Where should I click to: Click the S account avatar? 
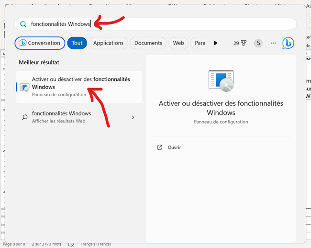point(258,43)
